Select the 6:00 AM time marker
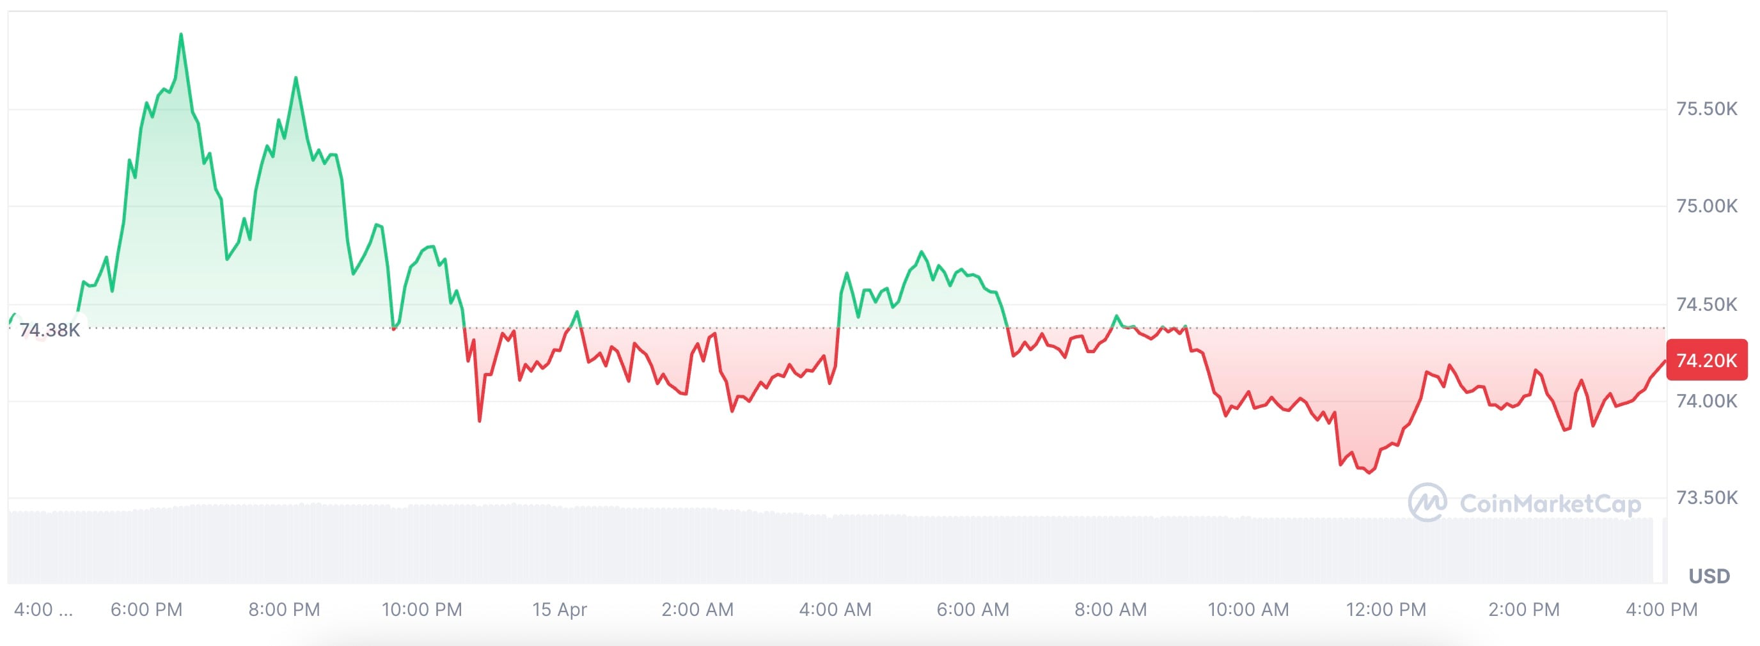The height and width of the screenshot is (646, 1760). (972, 609)
